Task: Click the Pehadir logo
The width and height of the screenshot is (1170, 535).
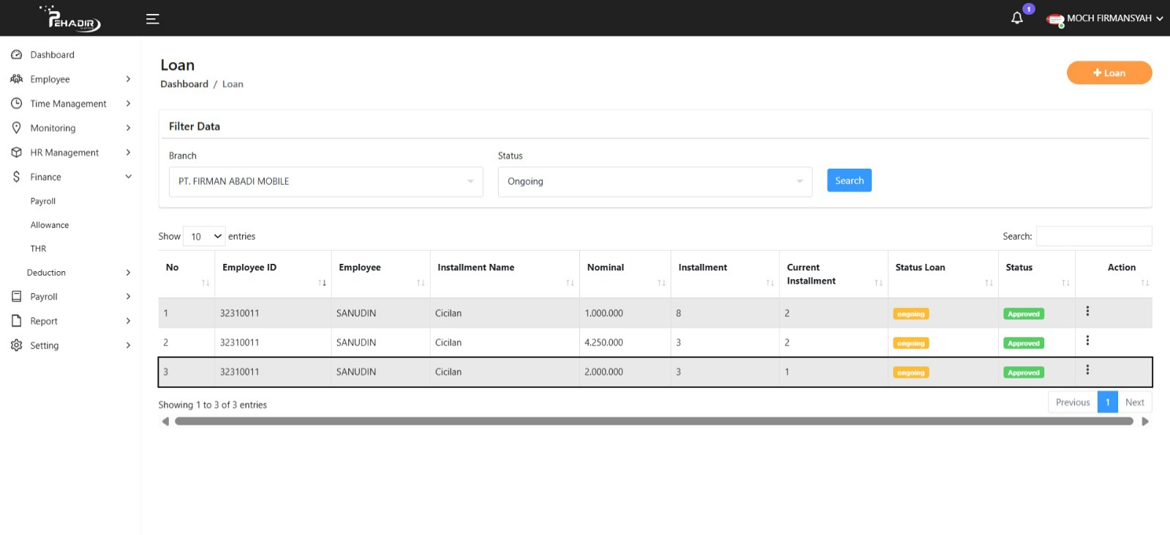Action: click(72, 18)
